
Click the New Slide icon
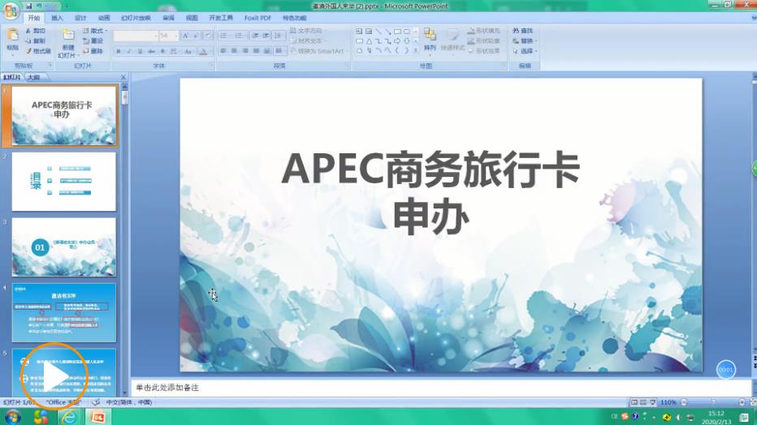(68, 35)
